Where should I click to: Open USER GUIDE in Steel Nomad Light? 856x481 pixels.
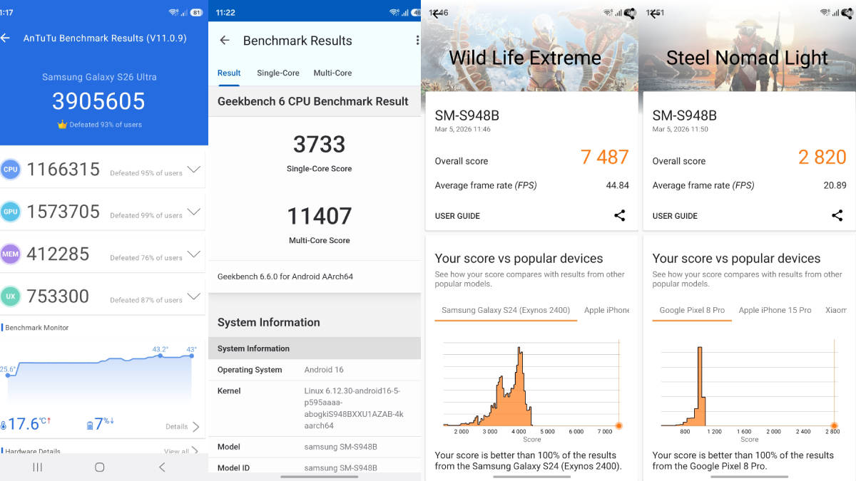pos(675,216)
